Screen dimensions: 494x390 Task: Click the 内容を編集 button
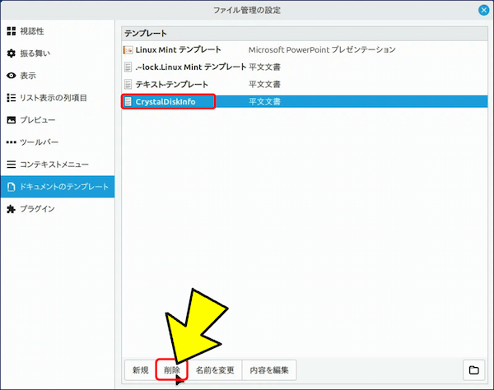tap(269, 370)
